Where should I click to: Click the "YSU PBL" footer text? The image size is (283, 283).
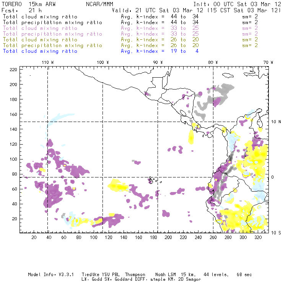click(x=111, y=275)
